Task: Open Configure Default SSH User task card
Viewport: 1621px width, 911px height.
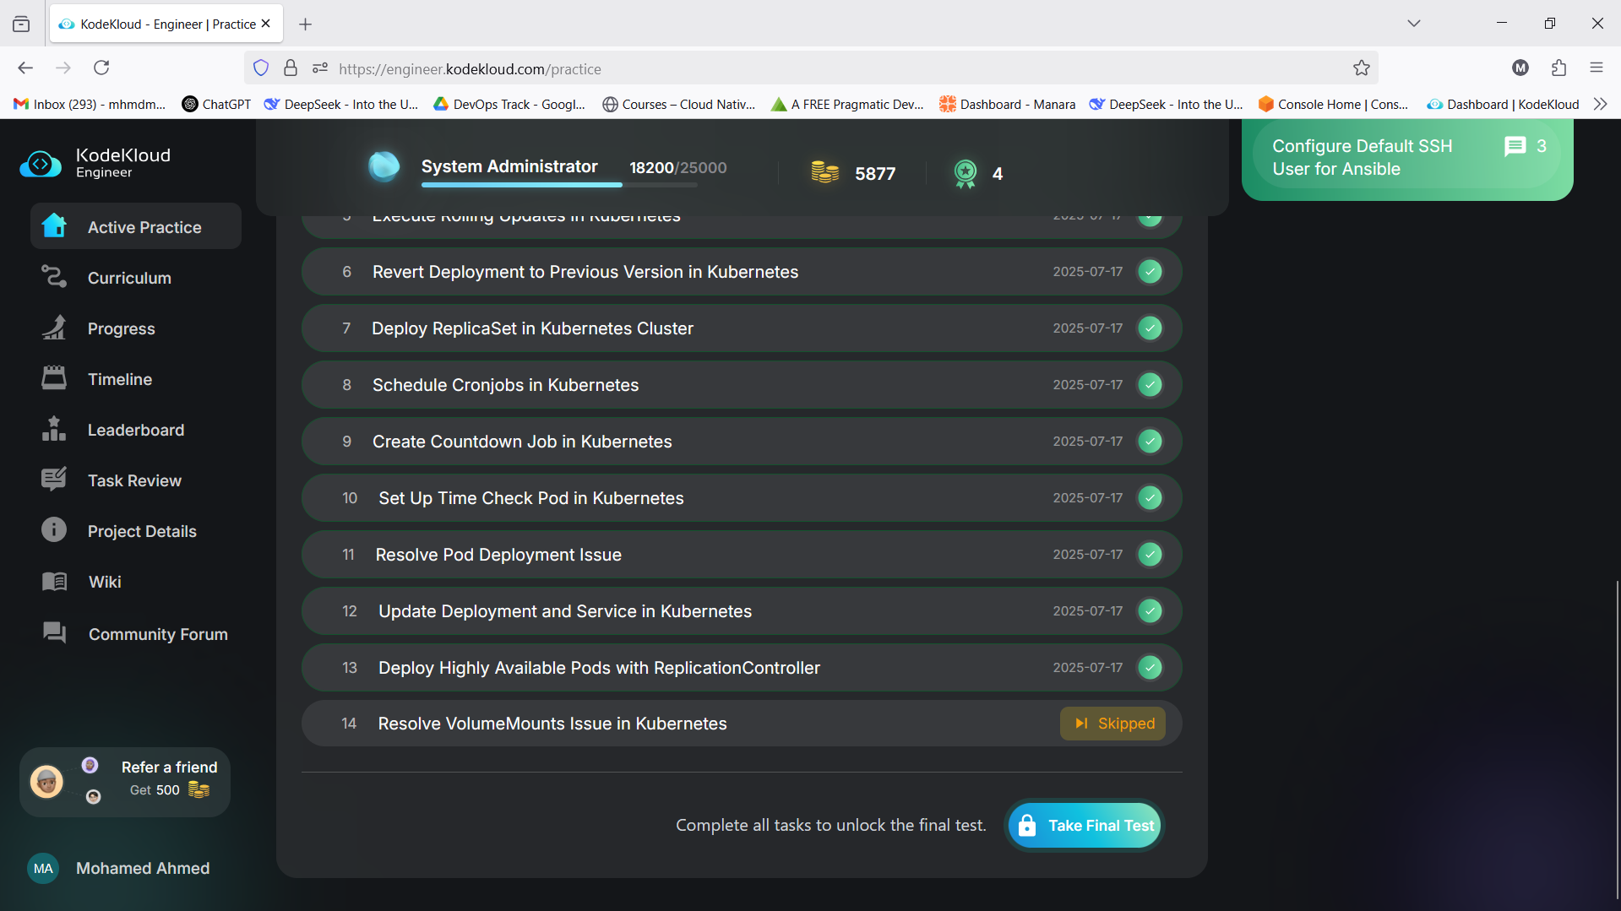Action: tap(1407, 158)
